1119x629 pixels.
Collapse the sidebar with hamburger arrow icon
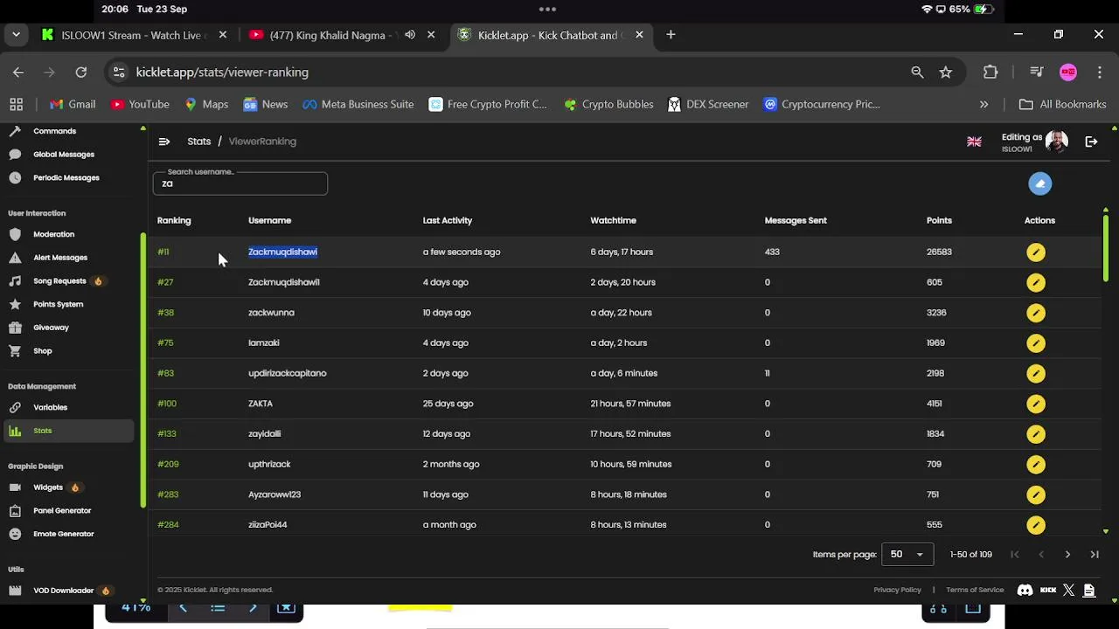click(x=164, y=142)
